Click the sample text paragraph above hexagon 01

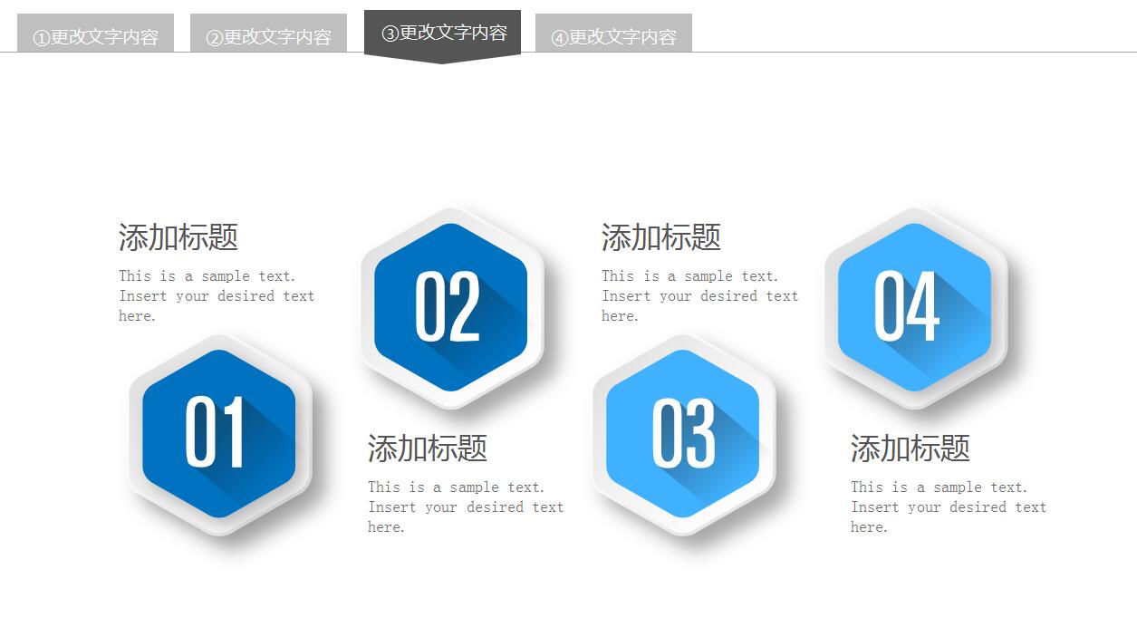point(217,296)
